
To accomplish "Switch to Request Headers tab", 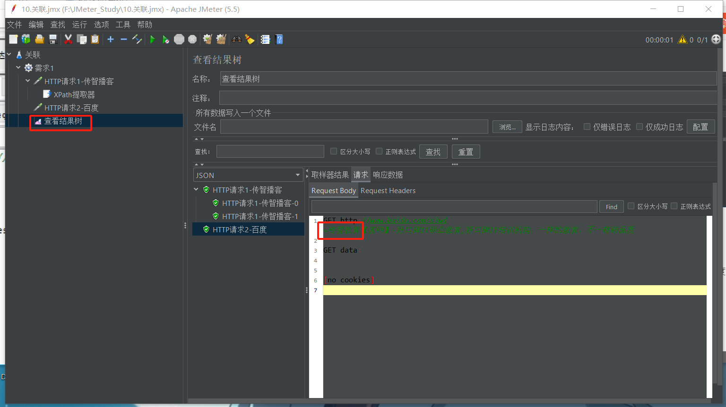I will (x=388, y=190).
